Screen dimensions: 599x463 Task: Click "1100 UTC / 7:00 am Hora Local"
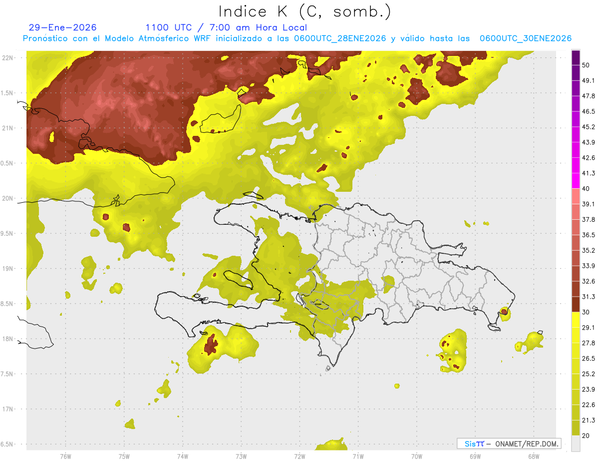tap(226, 27)
